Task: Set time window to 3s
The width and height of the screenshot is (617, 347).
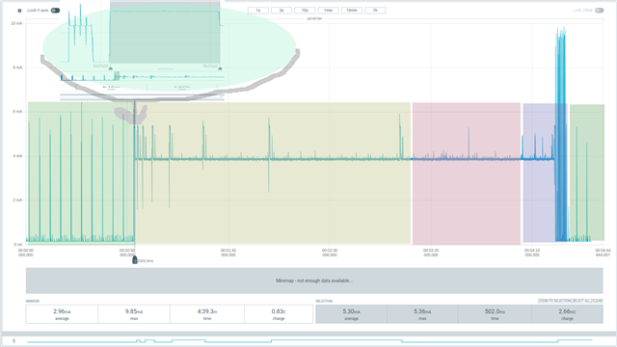Action: (282, 11)
